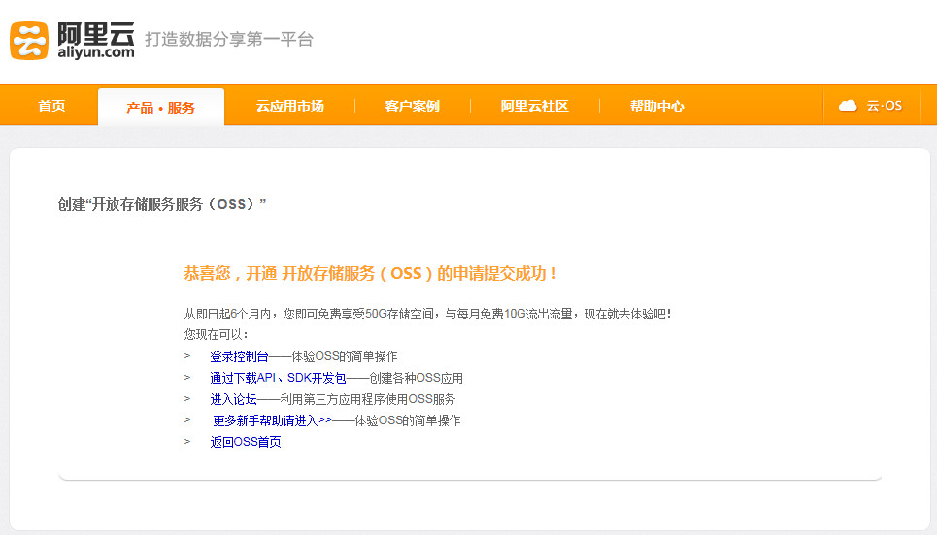Image resolution: width=937 pixels, height=535 pixels.
Task: Open the 通过下载API、SDK开发包 link
Action: pyautogui.click(x=278, y=378)
